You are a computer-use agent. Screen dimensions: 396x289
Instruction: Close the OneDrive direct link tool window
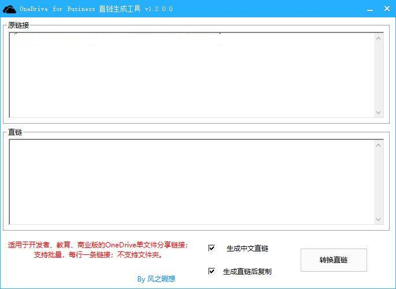[x=387, y=9]
